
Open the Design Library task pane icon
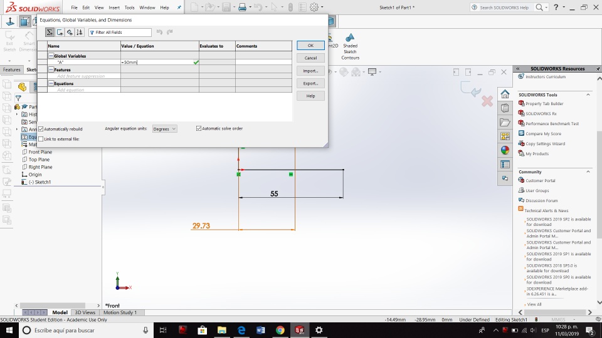tap(505, 108)
